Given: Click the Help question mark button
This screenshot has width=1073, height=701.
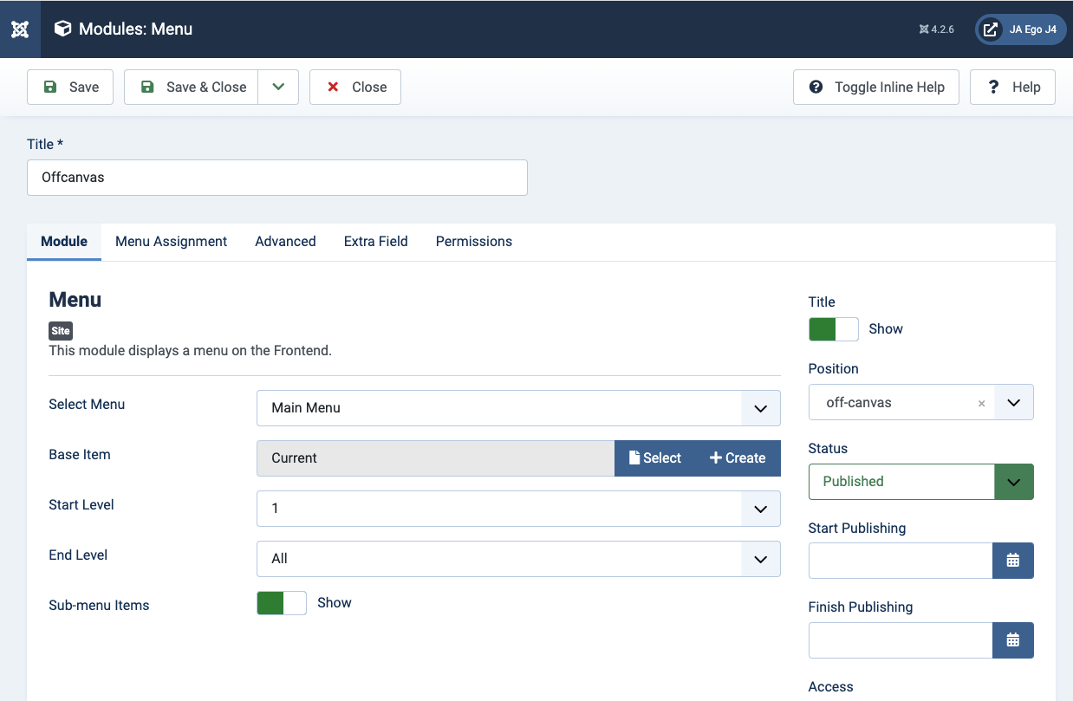Looking at the screenshot, I should pos(1012,88).
